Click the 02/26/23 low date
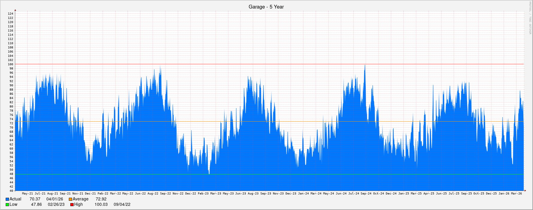533x210 pixels. click(x=56, y=205)
